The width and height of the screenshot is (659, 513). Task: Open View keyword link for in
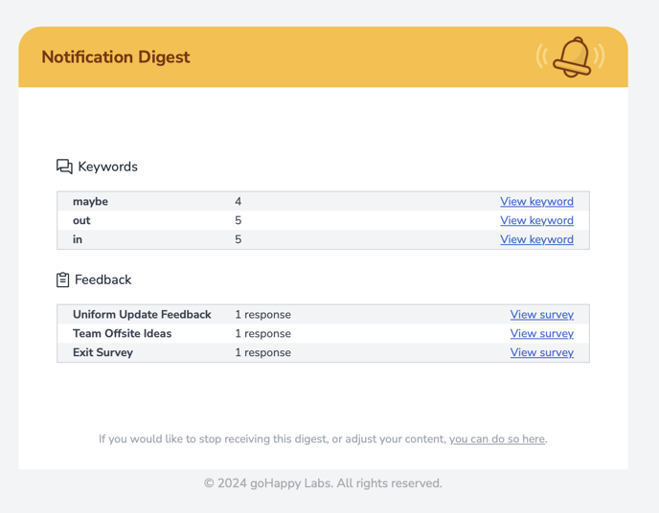[x=536, y=239]
